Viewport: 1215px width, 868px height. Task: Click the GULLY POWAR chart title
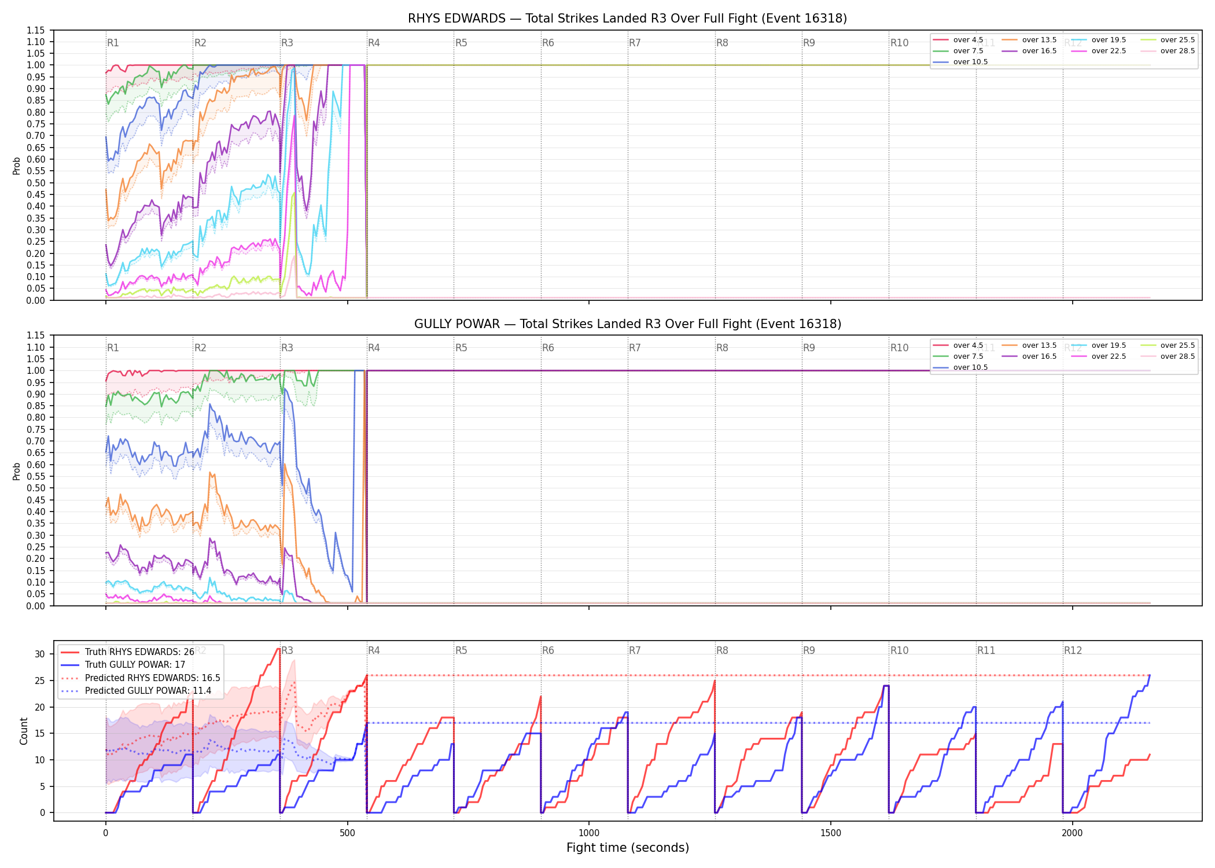(627, 324)
